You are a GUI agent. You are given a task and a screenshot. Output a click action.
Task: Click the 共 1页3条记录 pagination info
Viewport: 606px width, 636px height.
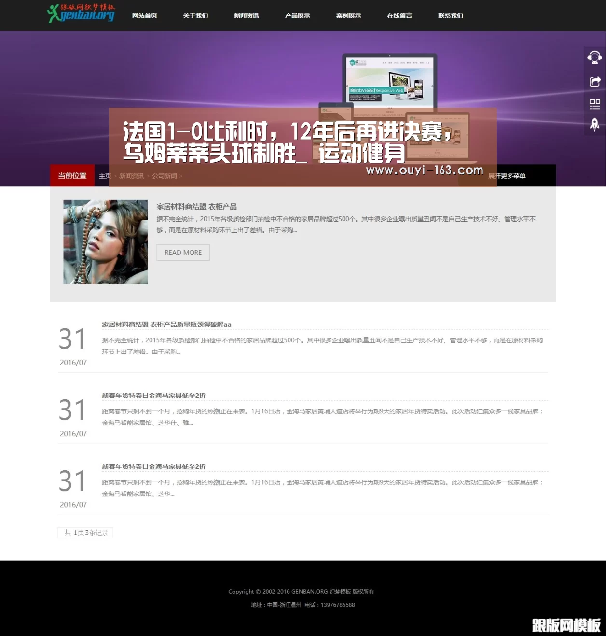tap(86, 532)
